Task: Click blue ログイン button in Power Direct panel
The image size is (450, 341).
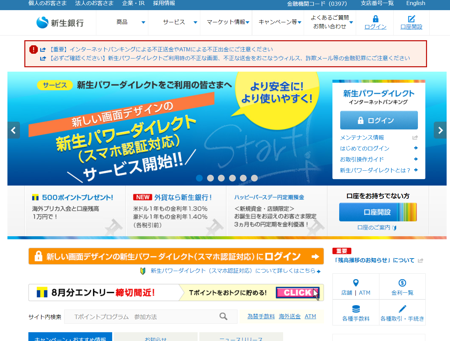Action: (x=379, y=120)
